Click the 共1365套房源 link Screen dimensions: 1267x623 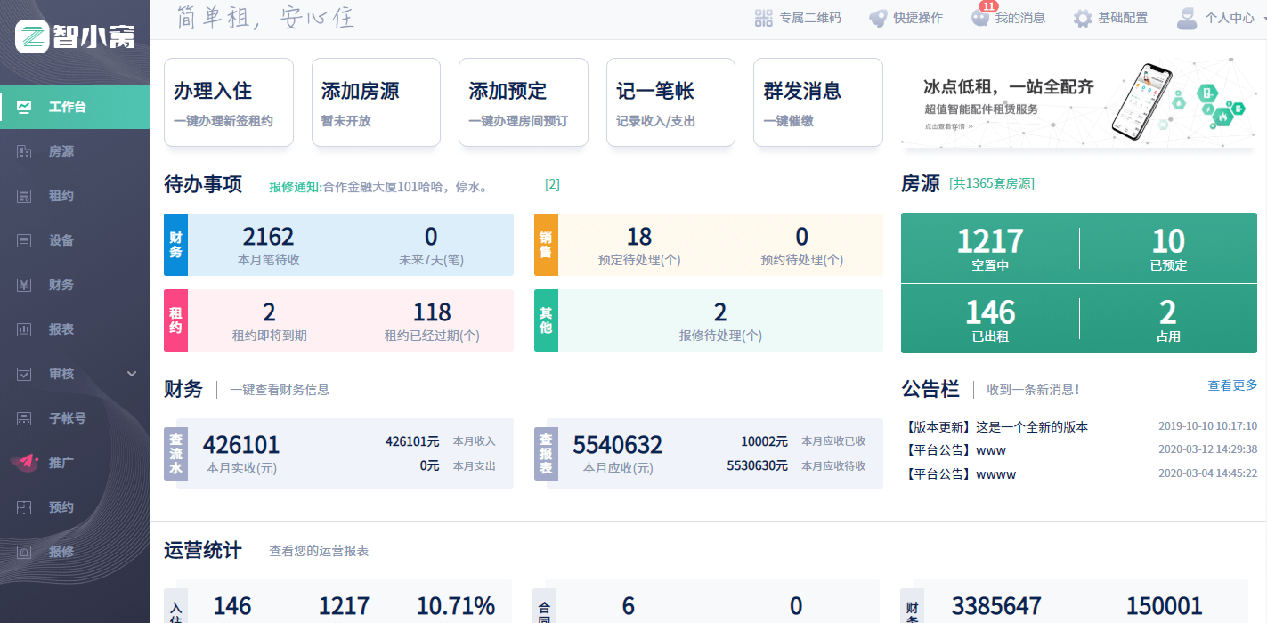[992, 183]
